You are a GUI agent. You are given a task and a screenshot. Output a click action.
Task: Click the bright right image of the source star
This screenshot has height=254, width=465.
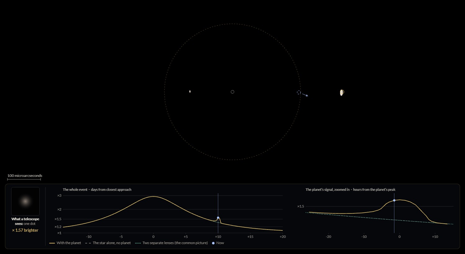342,92
